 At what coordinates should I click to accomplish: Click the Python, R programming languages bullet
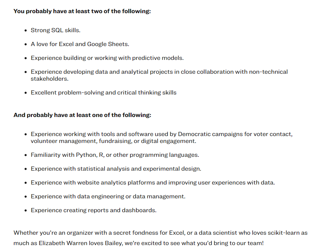(115, 155)
